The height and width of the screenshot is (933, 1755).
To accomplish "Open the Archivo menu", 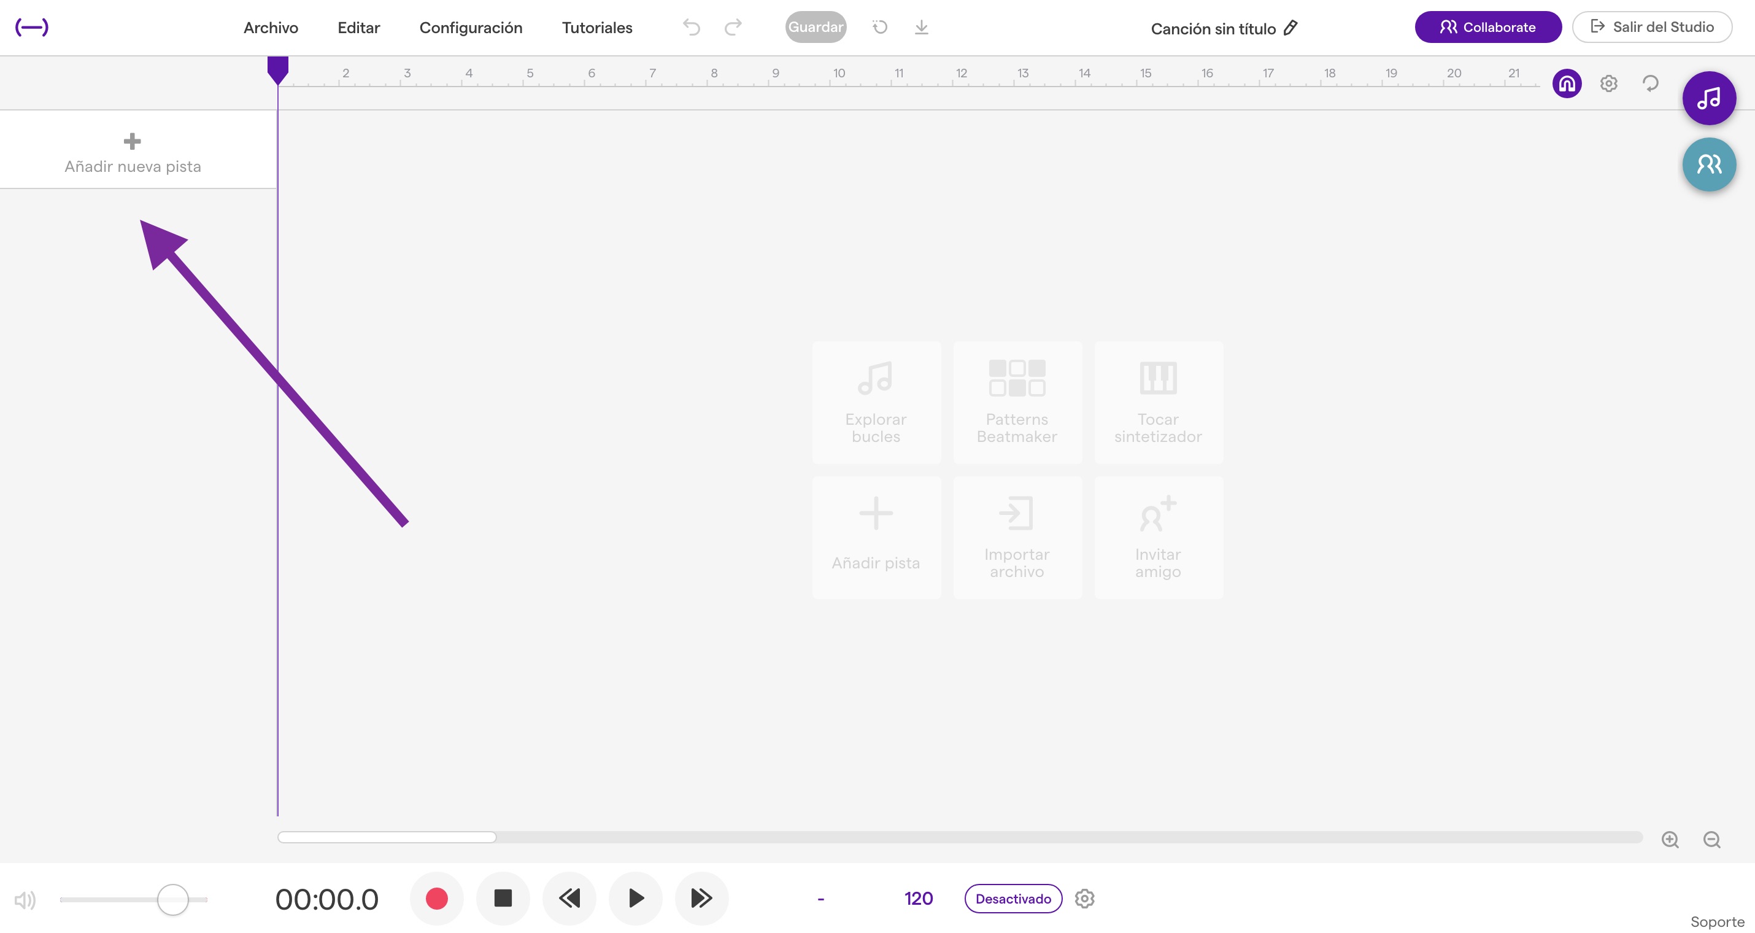I will tap(271, 27).
